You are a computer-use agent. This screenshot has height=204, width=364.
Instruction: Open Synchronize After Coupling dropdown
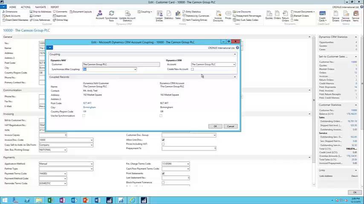click(x=135, y=69)
